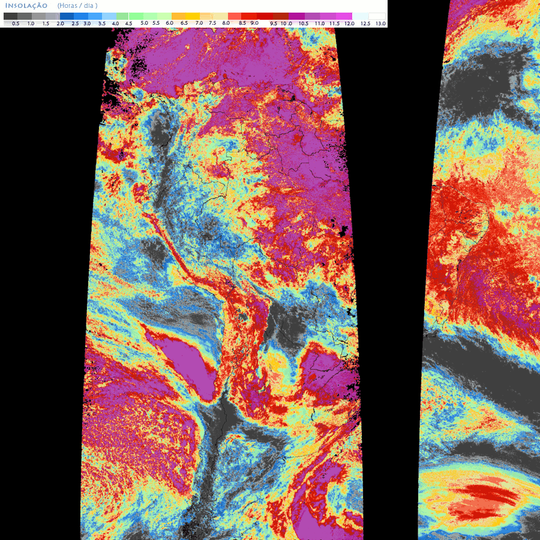
Task: Click the '5.5' legend value
Action: pyautogui.click(x=156, y=23)
